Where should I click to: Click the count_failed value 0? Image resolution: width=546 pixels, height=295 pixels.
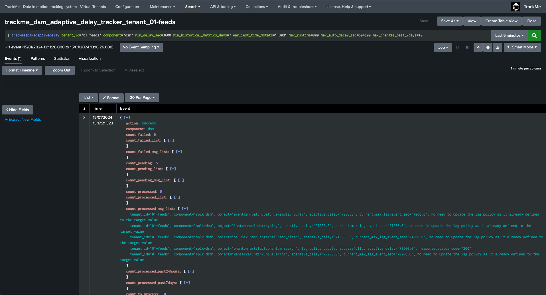tap(155, 135)
